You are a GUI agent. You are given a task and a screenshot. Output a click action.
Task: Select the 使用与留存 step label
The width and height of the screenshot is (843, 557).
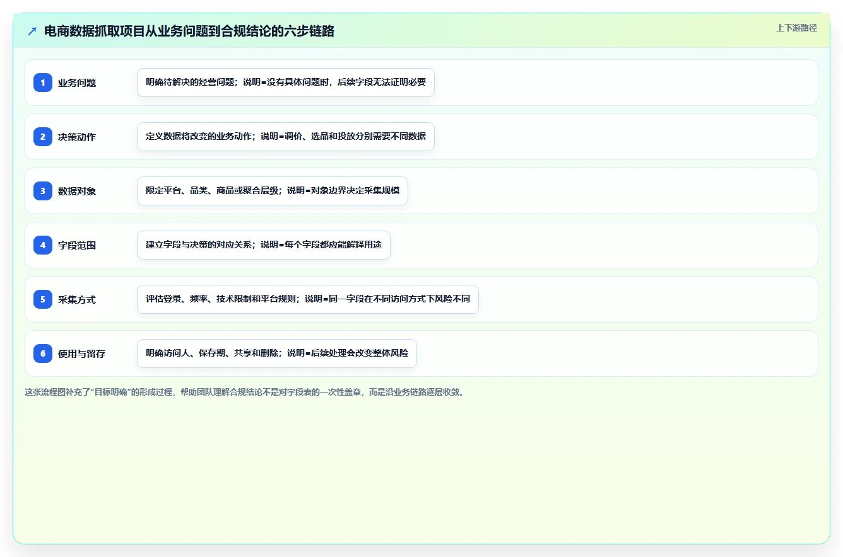pyautogui.click(x=81, y=353)
